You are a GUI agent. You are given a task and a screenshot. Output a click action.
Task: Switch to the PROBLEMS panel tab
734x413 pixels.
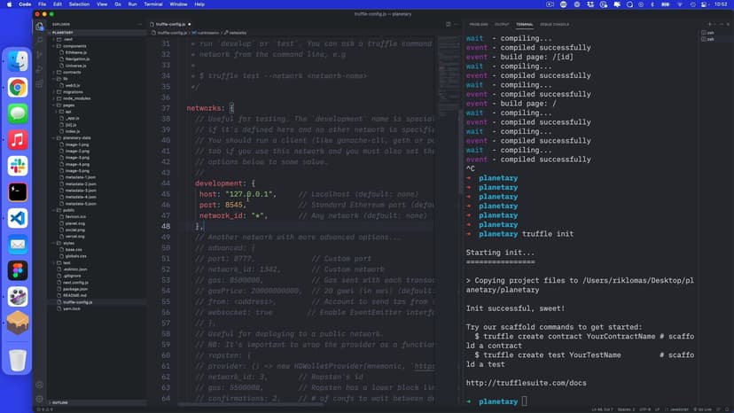pyautogui.click(x=478, y=24)
